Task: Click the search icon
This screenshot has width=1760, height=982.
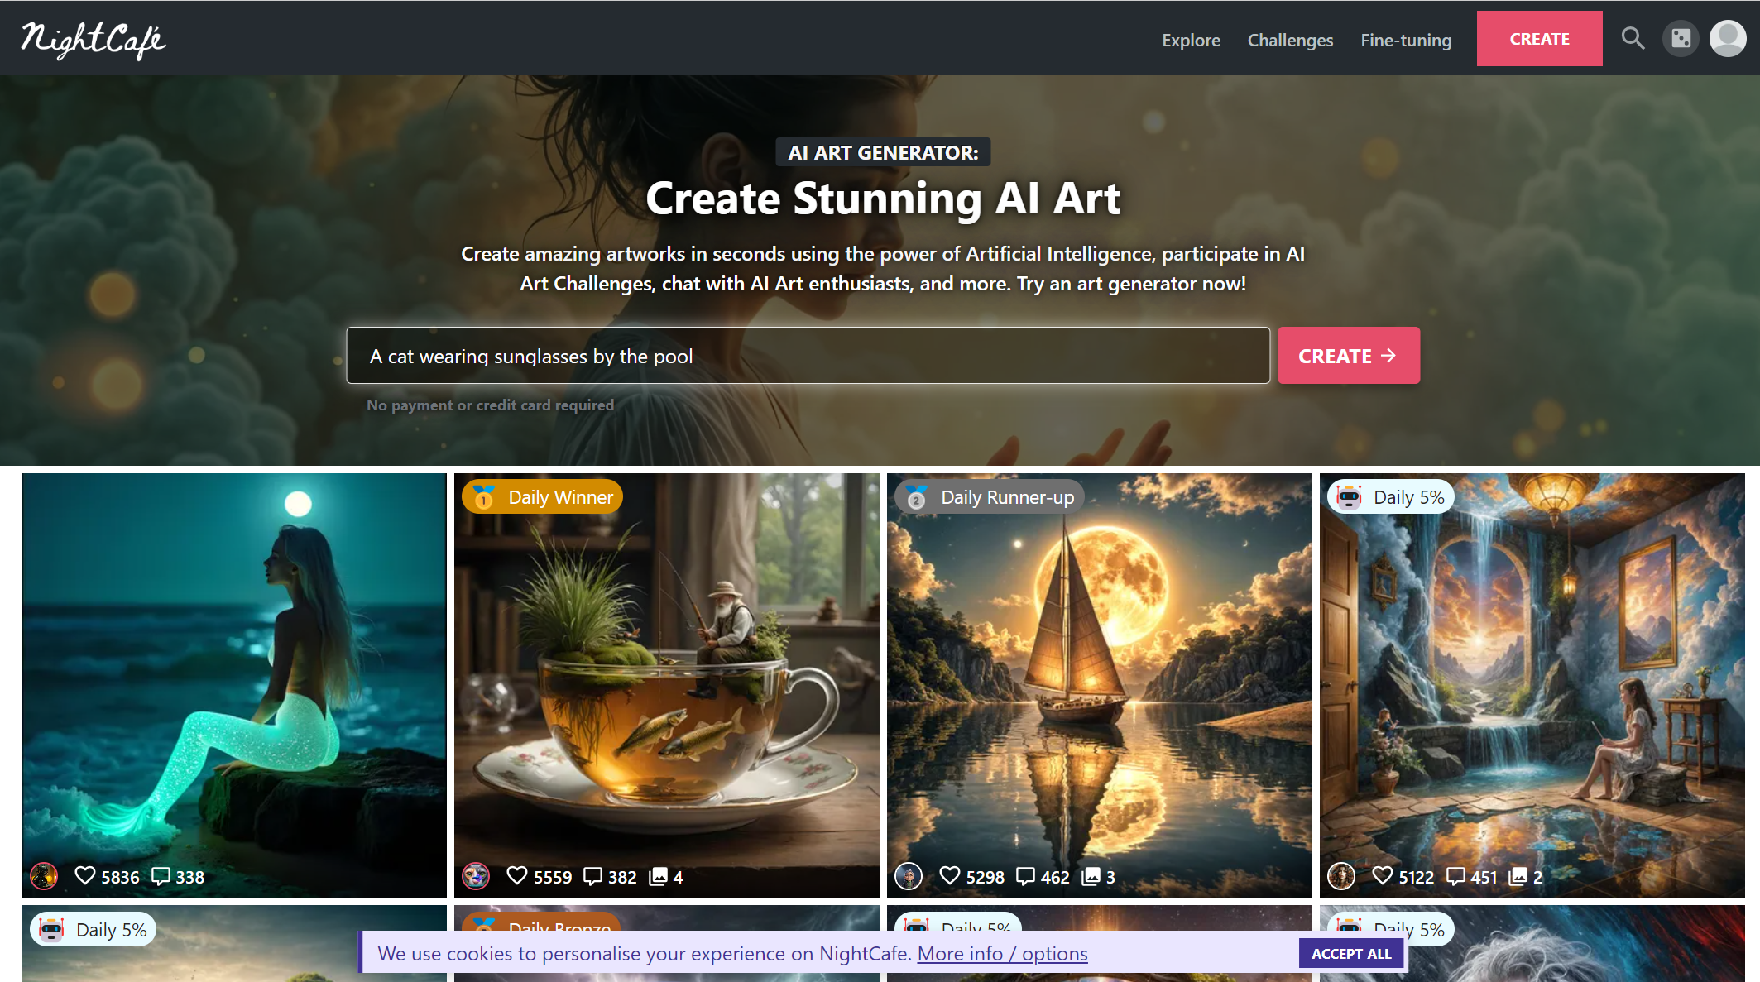Action: (x=1633, y=37)
